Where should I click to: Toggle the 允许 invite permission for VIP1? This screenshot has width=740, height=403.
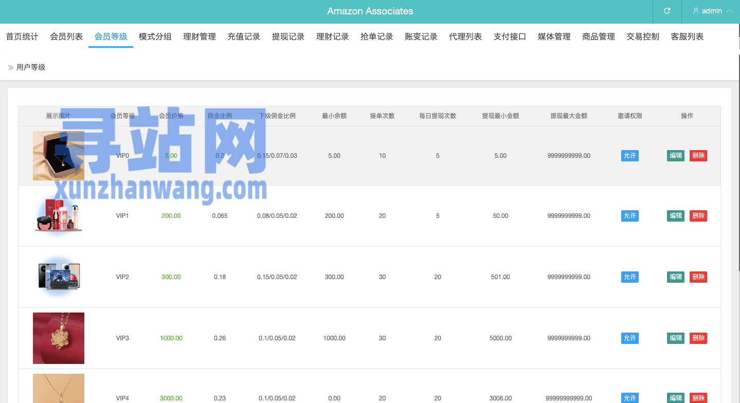pyautogui.click(x=629, y=216)
